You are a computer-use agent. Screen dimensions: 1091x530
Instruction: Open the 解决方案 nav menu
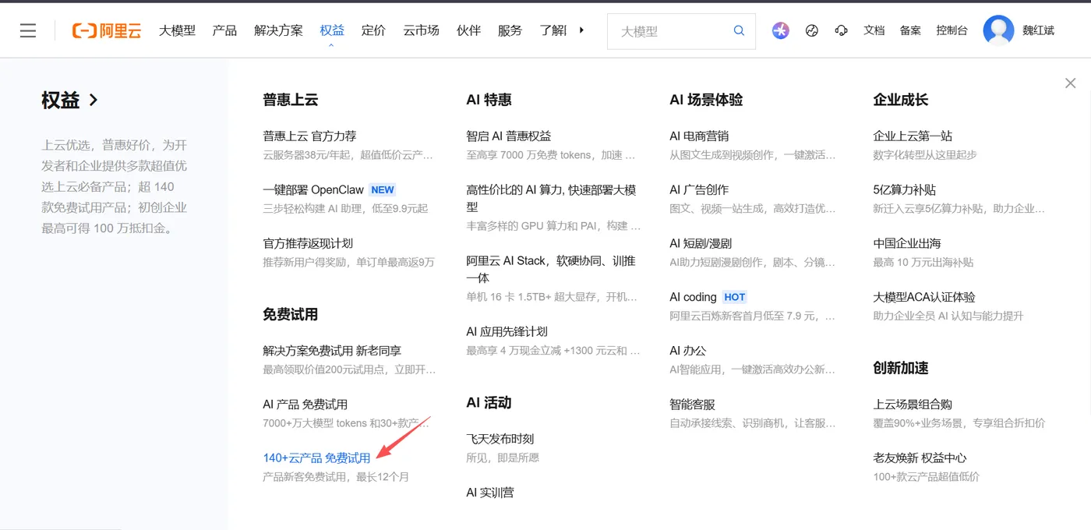pos(278,30)
